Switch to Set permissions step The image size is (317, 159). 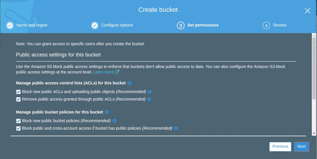pos(203,25)
